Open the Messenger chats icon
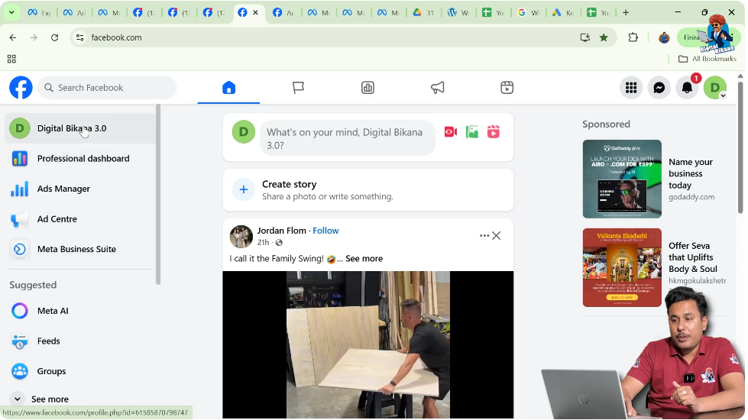 pos(659,88)
